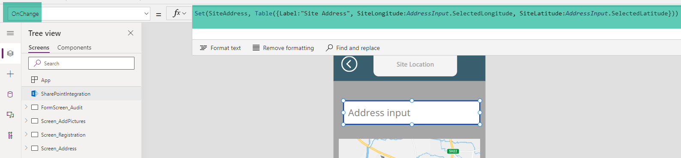
Task: Click the screen icon of Screen_Address
Action: (x=35, y=148)
